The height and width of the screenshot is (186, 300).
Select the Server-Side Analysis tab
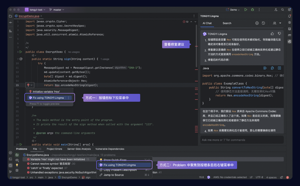[79, 149]
